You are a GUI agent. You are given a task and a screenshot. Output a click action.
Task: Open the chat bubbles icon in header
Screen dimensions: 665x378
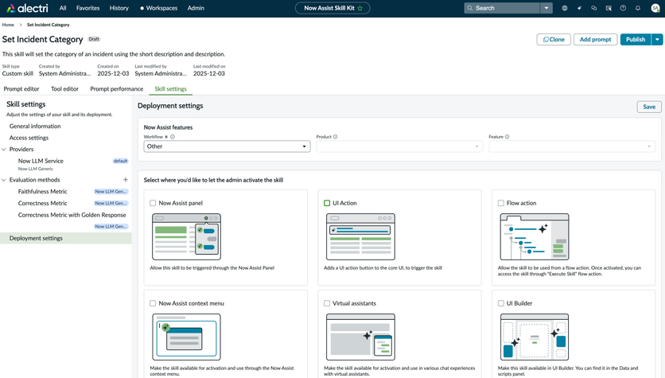point(593,8)
